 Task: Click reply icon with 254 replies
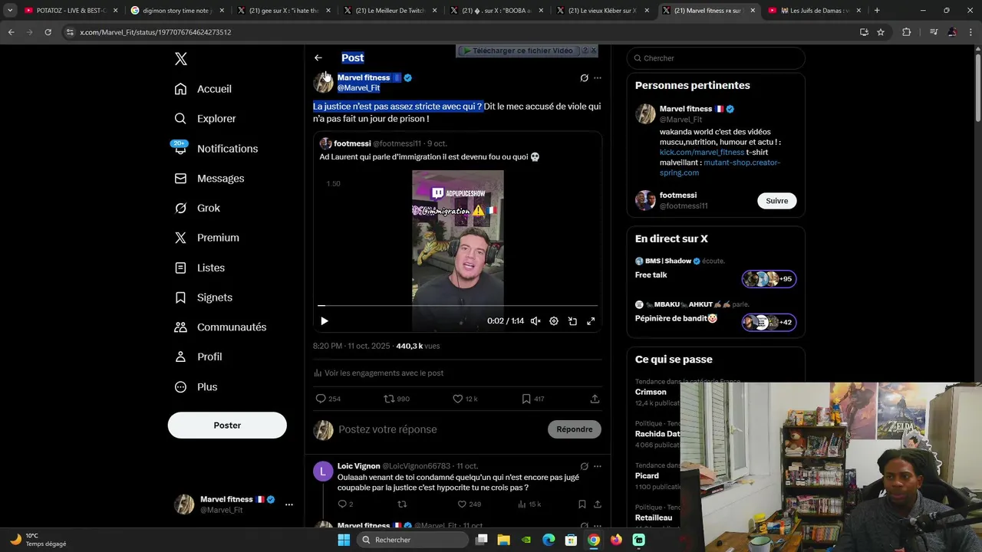point(328,399)
